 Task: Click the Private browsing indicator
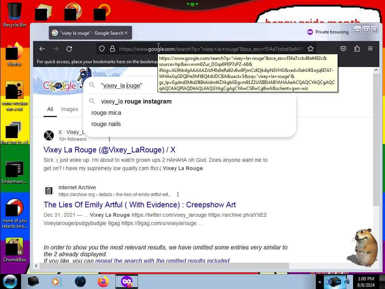(x=328, y=32)
